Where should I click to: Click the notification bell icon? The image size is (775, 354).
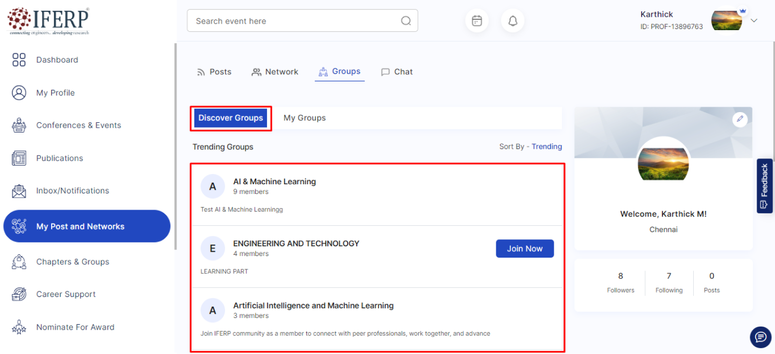[513, 21]
